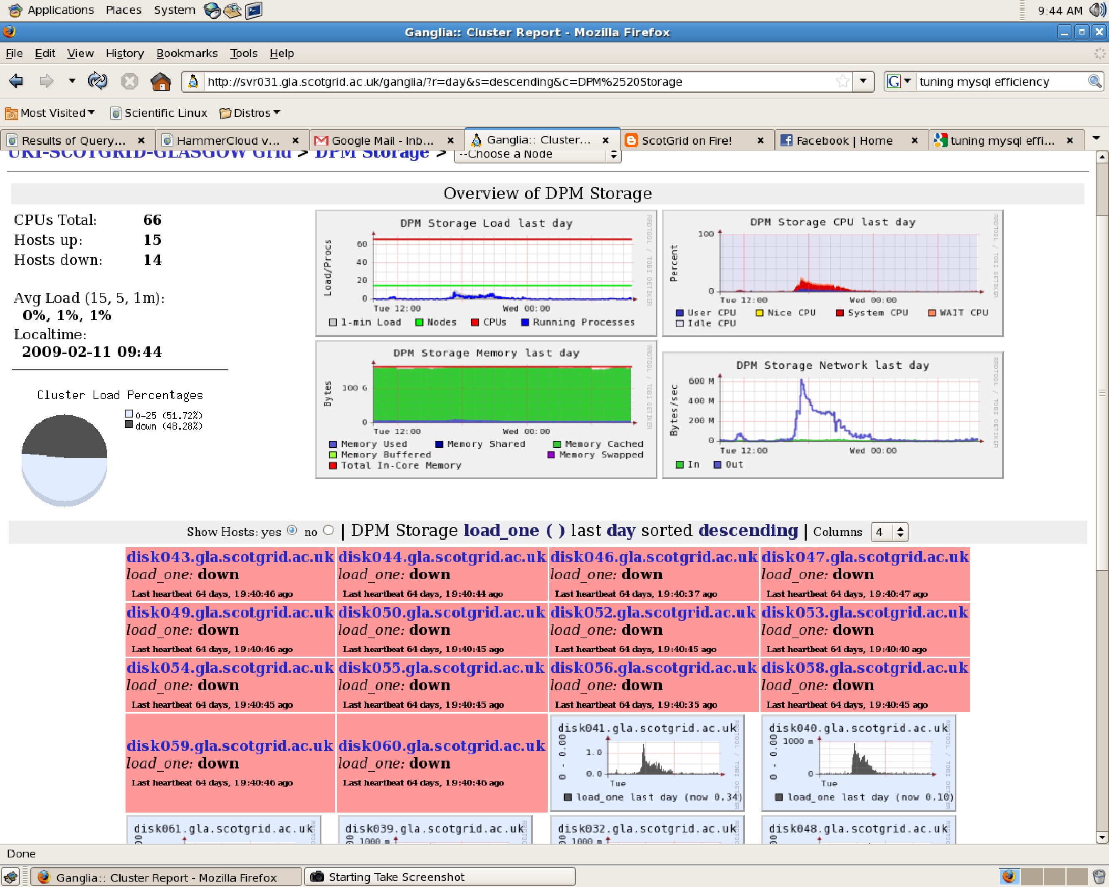Reload the page with the refresh icon
The image size is (1109, 887).
98,81
